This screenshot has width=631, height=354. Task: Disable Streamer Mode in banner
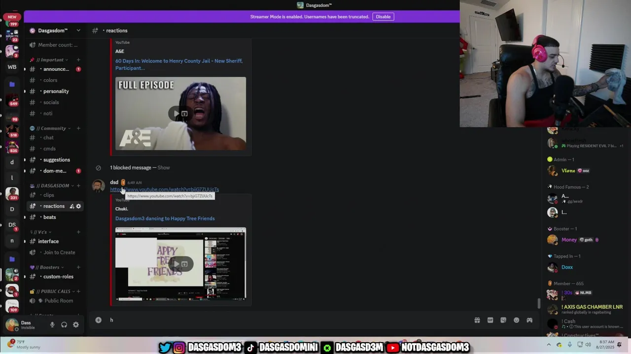(x=383, y=17)
